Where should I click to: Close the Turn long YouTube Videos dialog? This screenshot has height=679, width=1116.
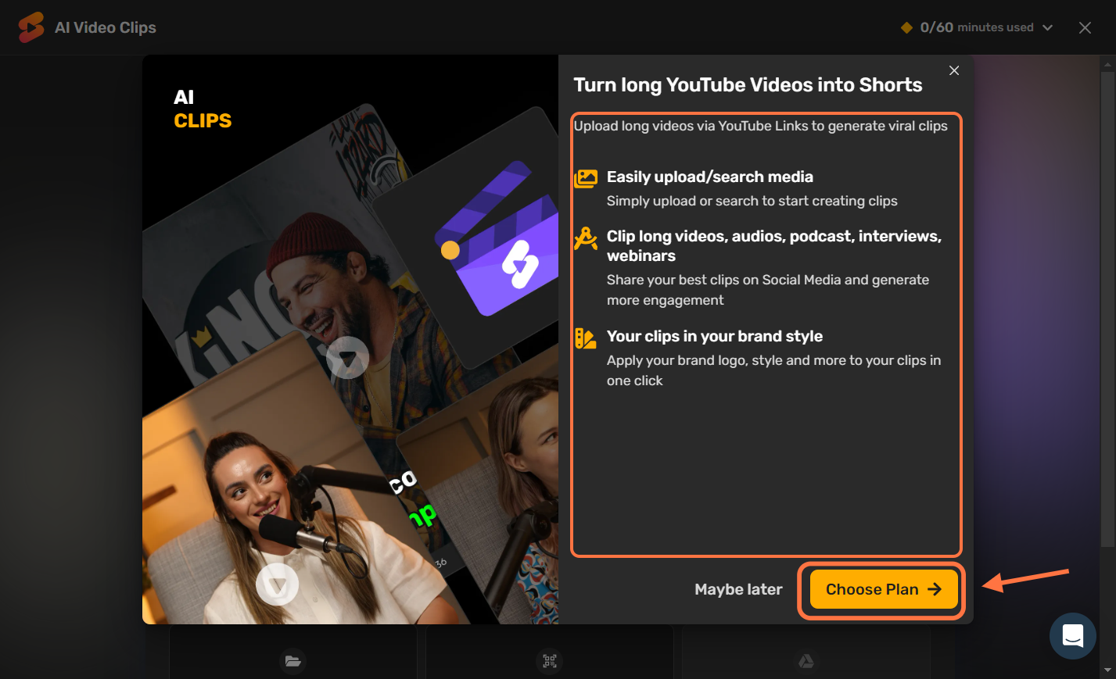954,70
